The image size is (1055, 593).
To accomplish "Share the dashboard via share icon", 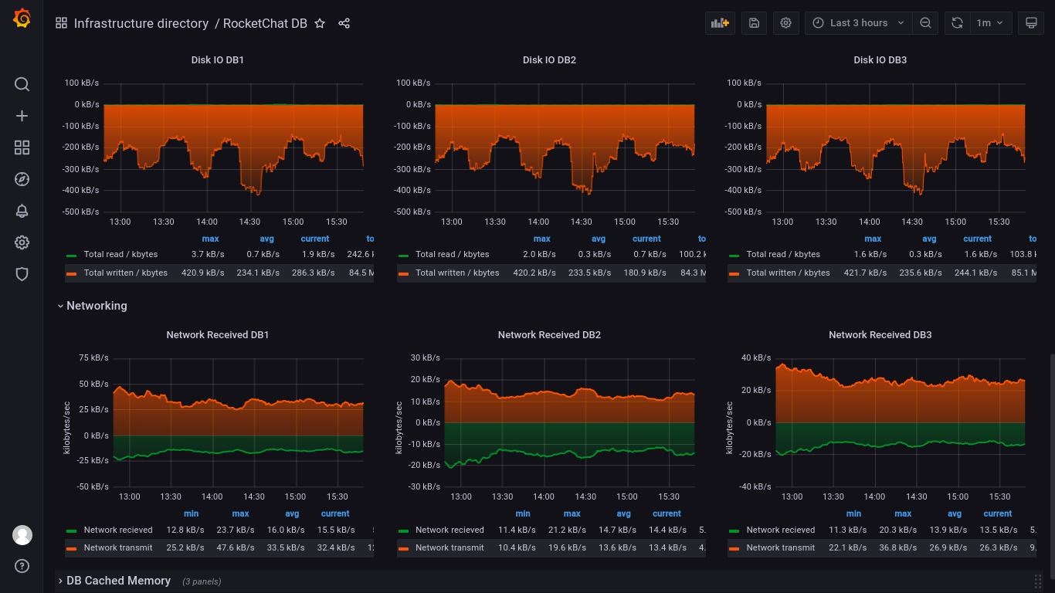I will [344, 23].
